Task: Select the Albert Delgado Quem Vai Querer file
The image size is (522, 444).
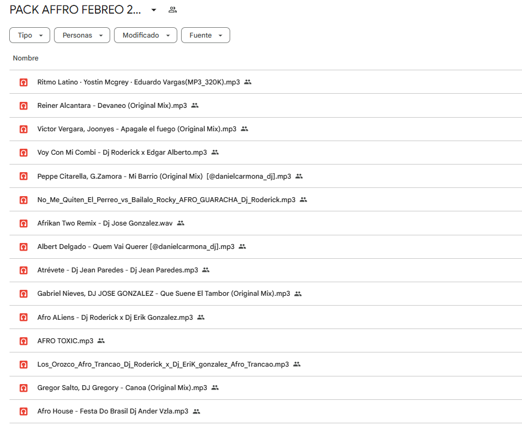Action: click(x=135, y=247)
